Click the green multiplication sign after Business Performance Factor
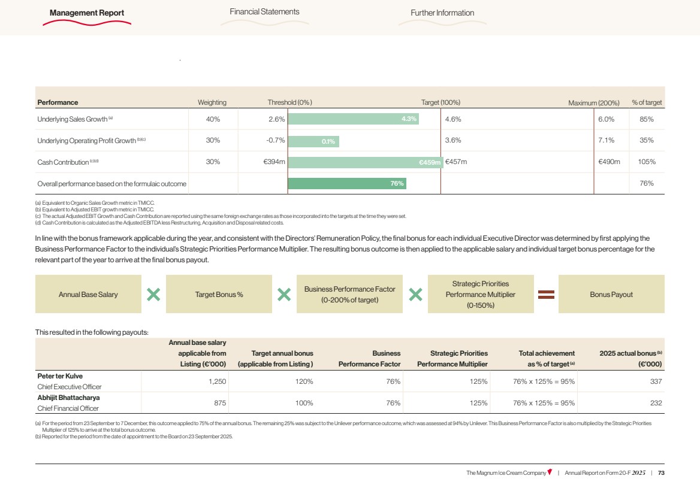The height and width of the screenshot is (494, 700). pos(415,294)
